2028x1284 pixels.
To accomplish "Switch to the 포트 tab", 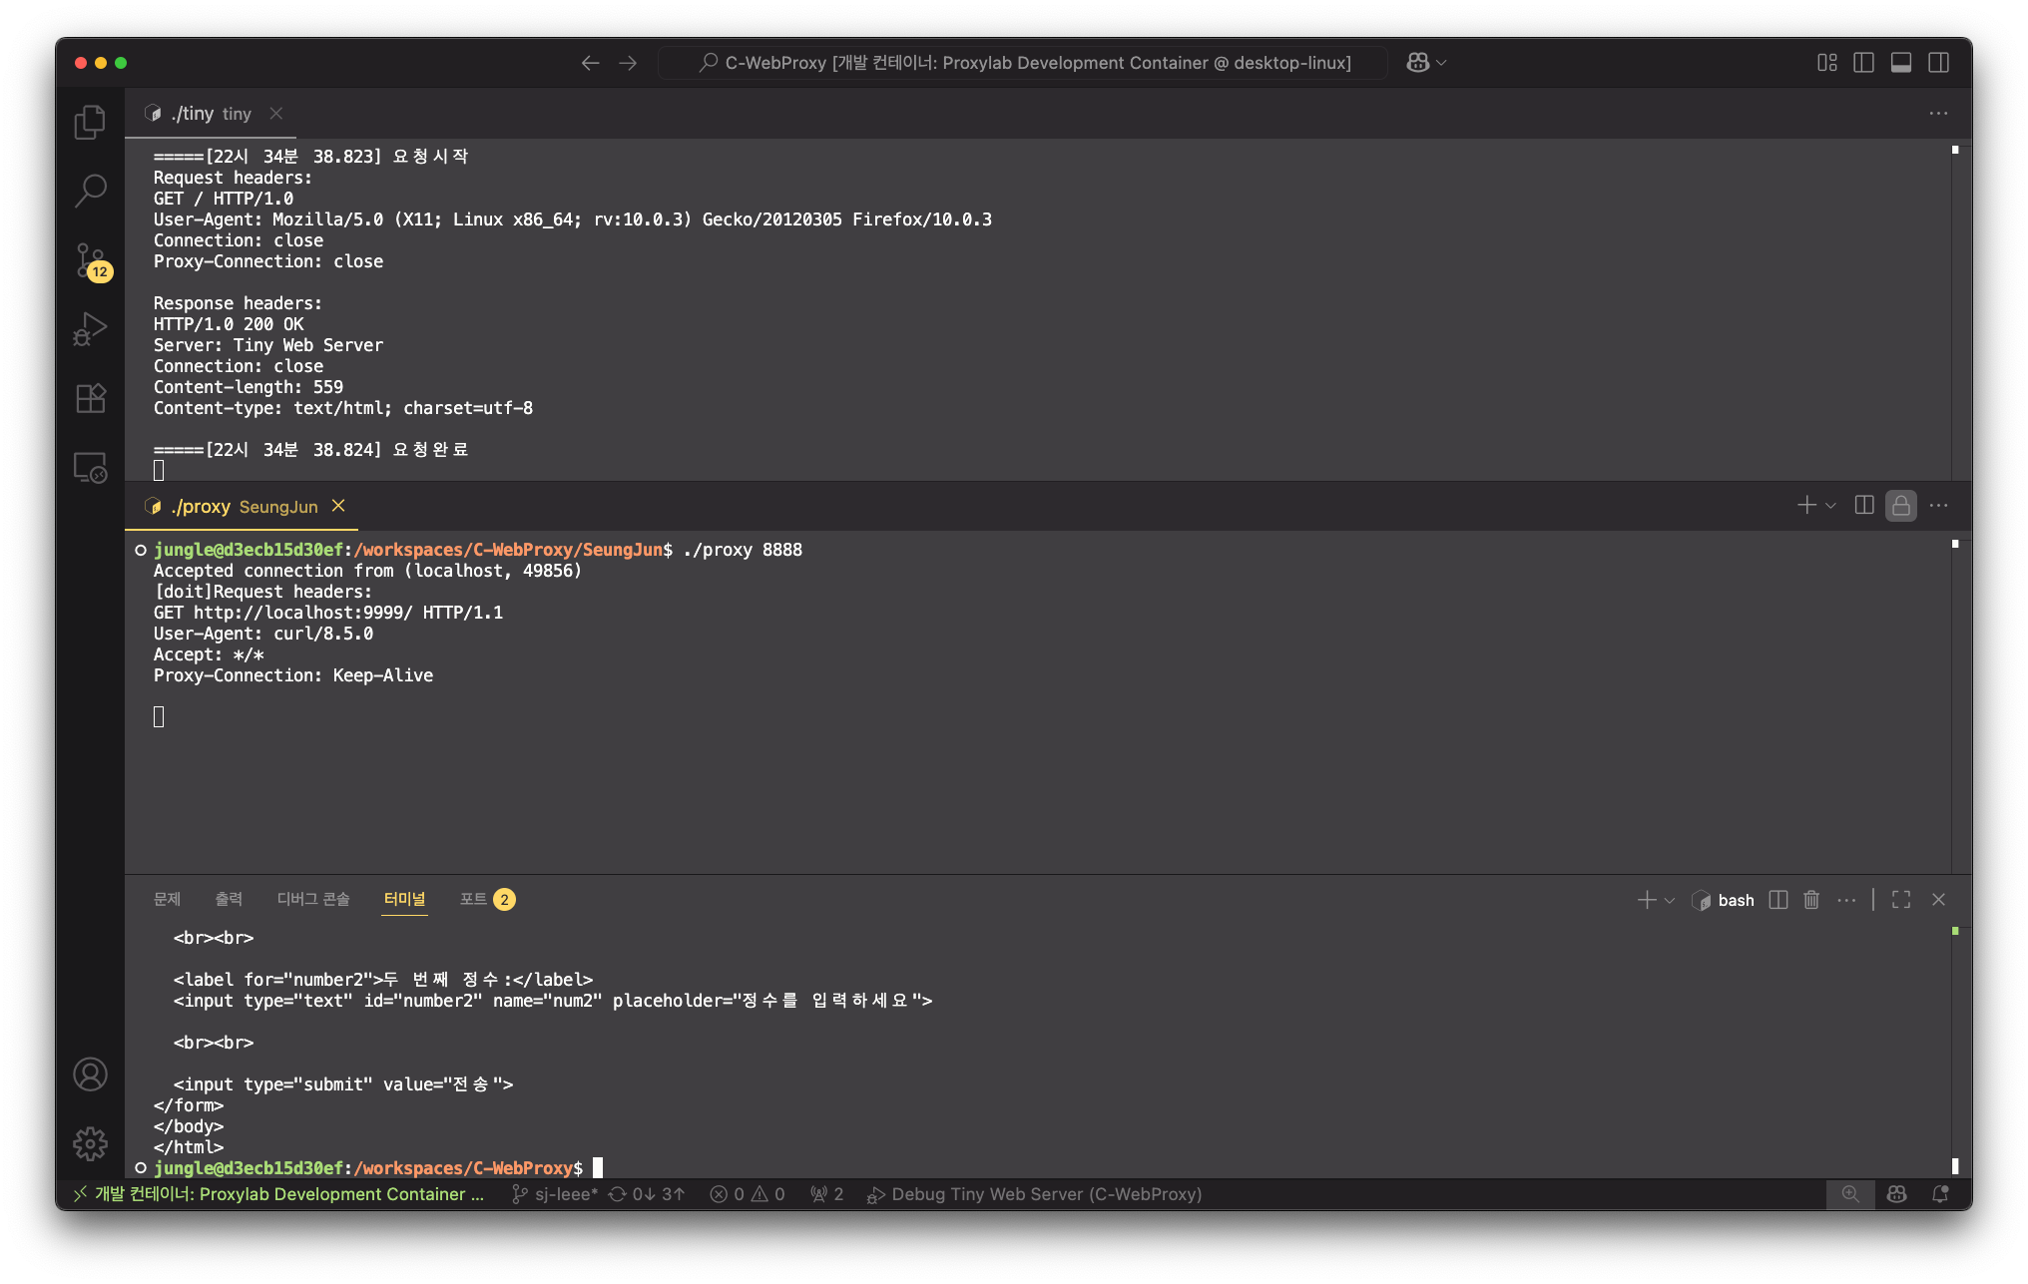I will coord(473,899).
